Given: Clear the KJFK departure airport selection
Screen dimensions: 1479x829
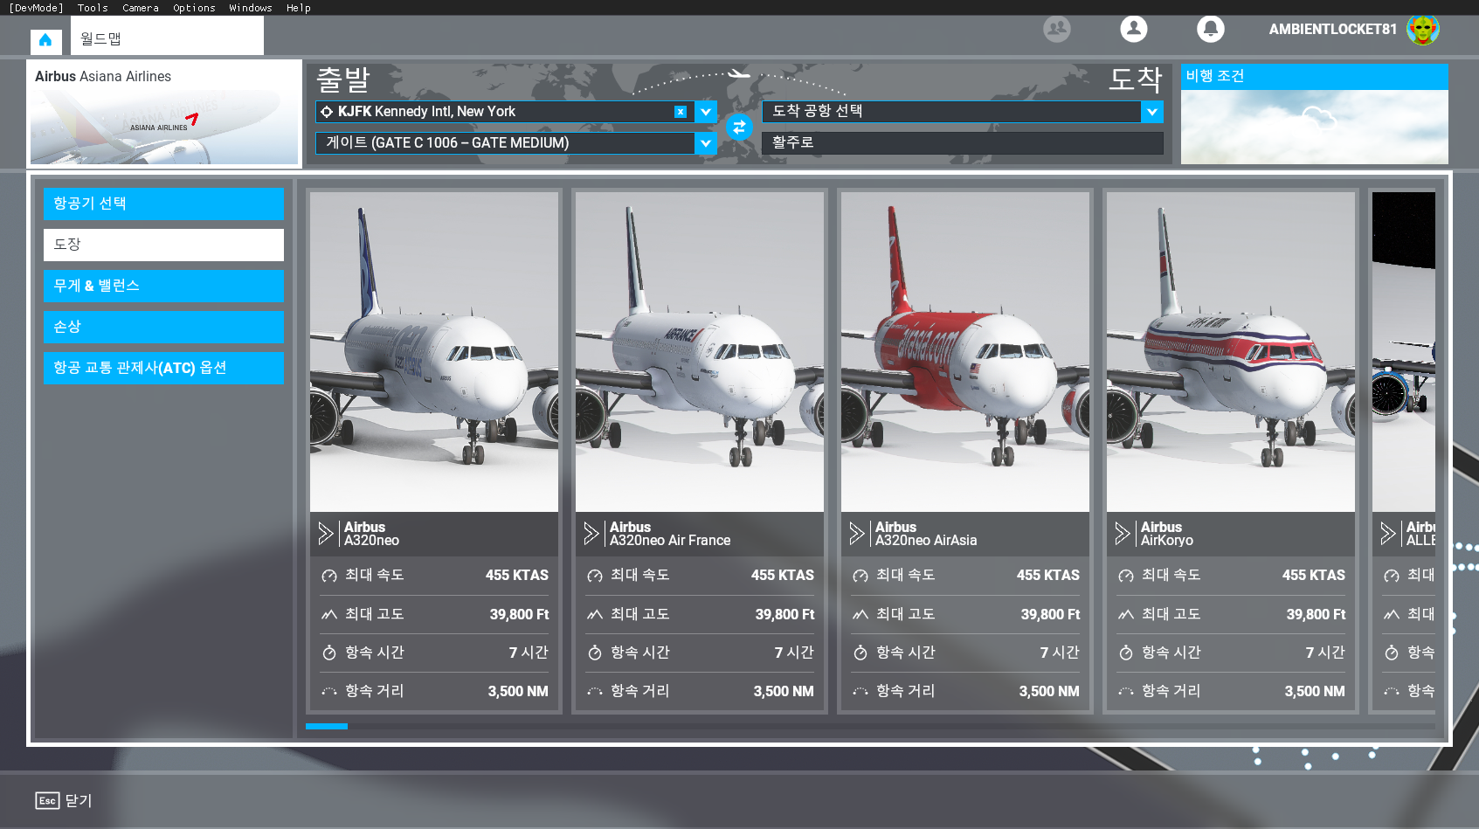Looking at the screenshot, I should point(680,112).
